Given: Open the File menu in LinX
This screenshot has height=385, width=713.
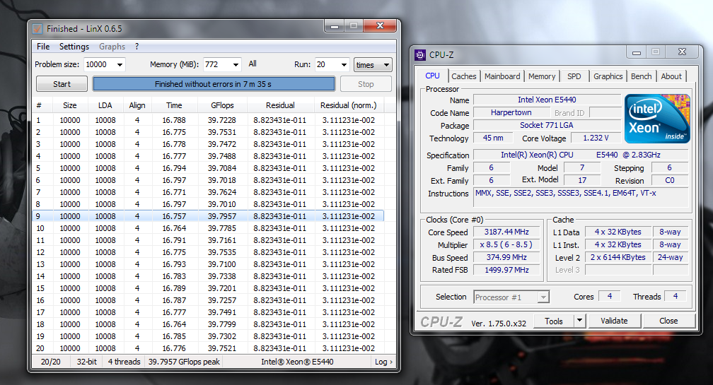Looking at the screenshot, I should pyautogui.click(x=43, y=47).
